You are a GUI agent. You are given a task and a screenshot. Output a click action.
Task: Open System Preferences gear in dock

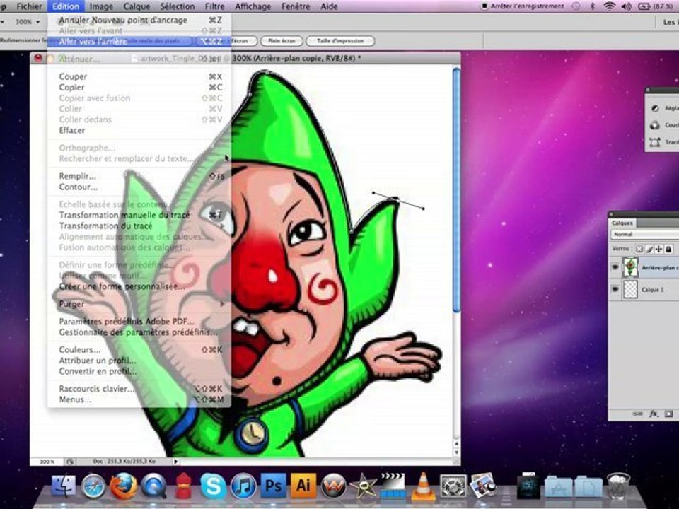453,486
